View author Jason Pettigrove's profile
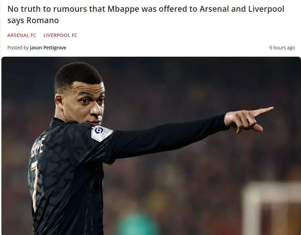The height and width of the screenshot is (235, 301). [48, 48]
